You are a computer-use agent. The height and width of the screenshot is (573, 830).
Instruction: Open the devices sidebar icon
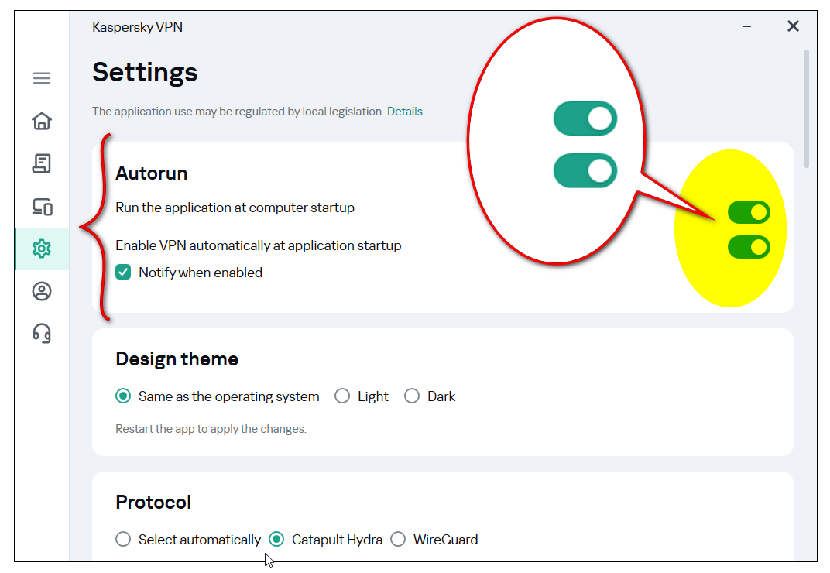pyautogui.click(x=42, y=206)
